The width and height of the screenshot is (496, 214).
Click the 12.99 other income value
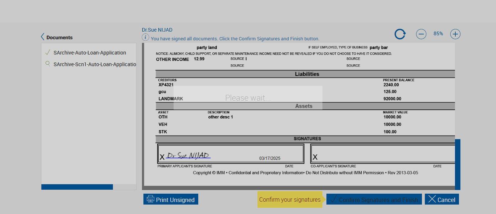199,59
